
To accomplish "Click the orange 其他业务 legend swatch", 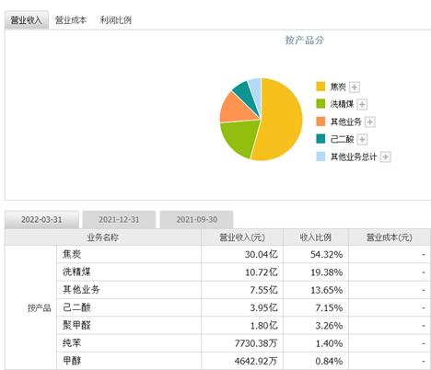I will point(320,121).
